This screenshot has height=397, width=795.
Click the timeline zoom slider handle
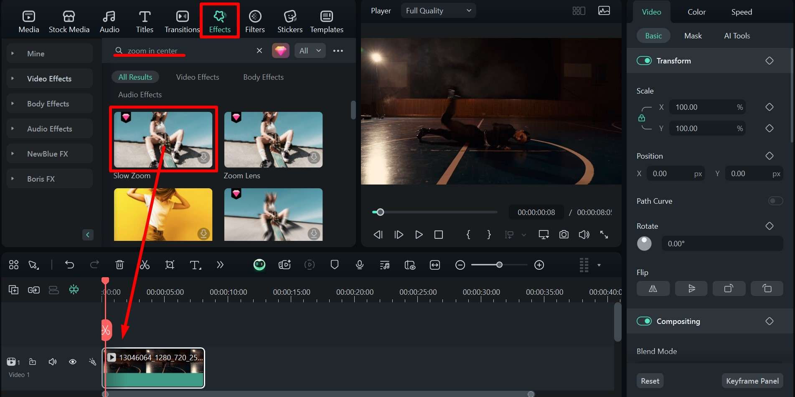click(x=499, y=265)
